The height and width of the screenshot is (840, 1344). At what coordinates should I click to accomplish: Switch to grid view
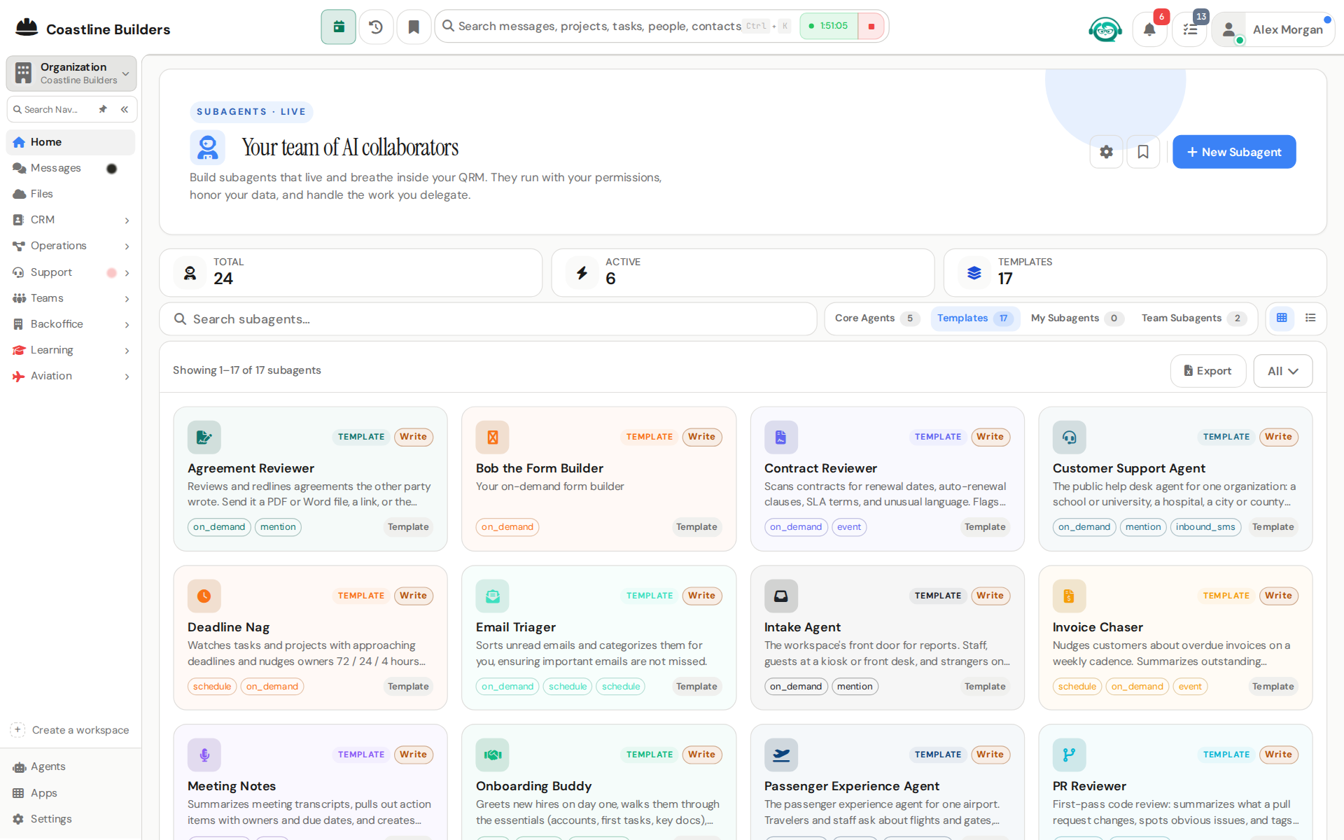(x=1282, y=318)
